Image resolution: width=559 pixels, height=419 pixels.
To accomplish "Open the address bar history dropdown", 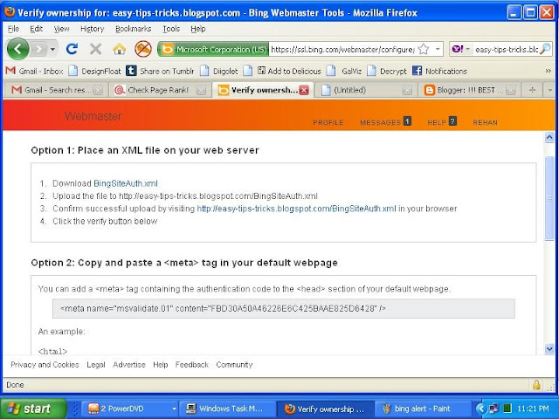I will pyautogui.click(x=438, y=49).
